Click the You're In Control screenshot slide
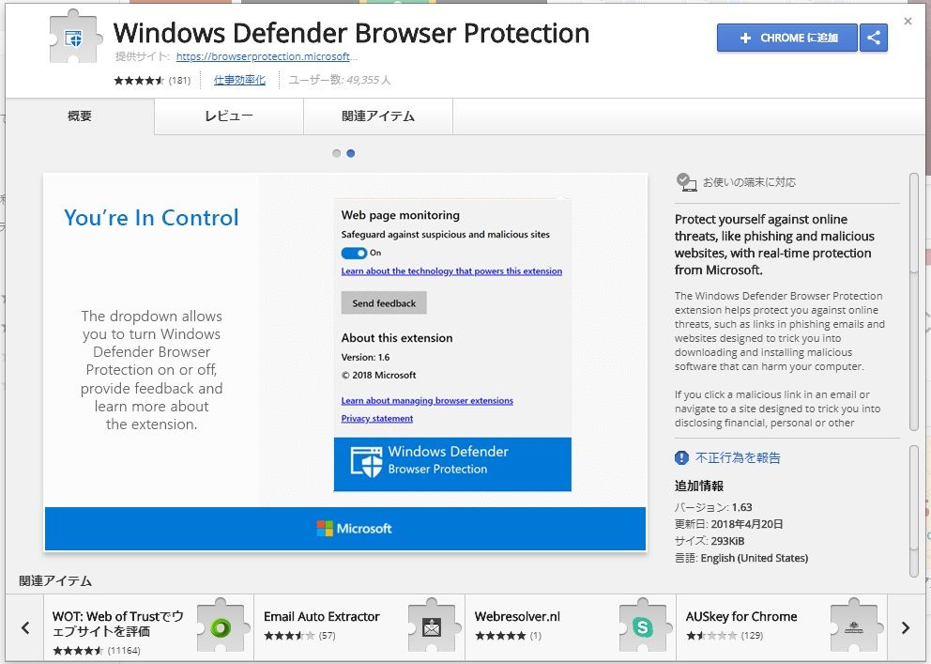Image resolution: width=931 pixels, height=664 pixels. (345, 362)
